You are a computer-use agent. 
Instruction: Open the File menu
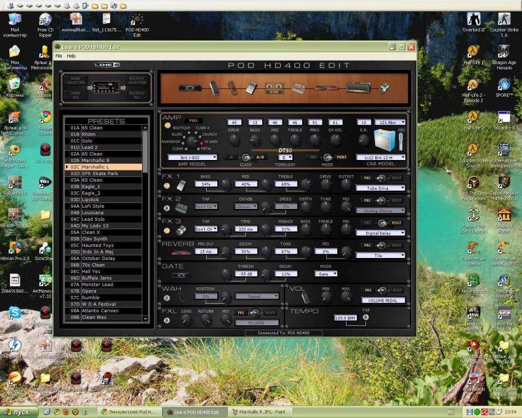point(59,56)
